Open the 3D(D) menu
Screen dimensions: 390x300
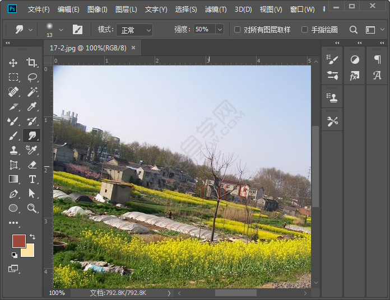243,10
